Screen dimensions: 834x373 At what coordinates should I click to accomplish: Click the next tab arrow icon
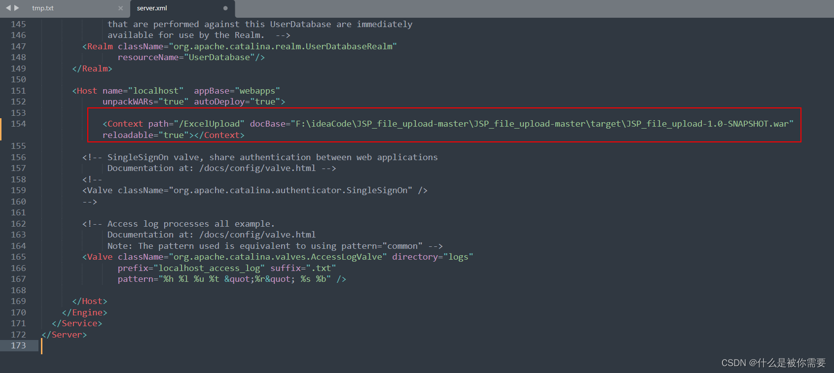click(x=17, y=8)
